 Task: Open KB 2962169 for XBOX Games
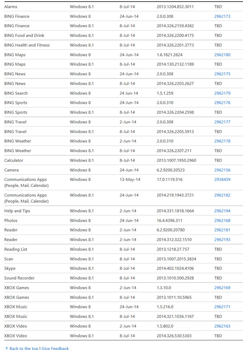[x=222, y=288]
